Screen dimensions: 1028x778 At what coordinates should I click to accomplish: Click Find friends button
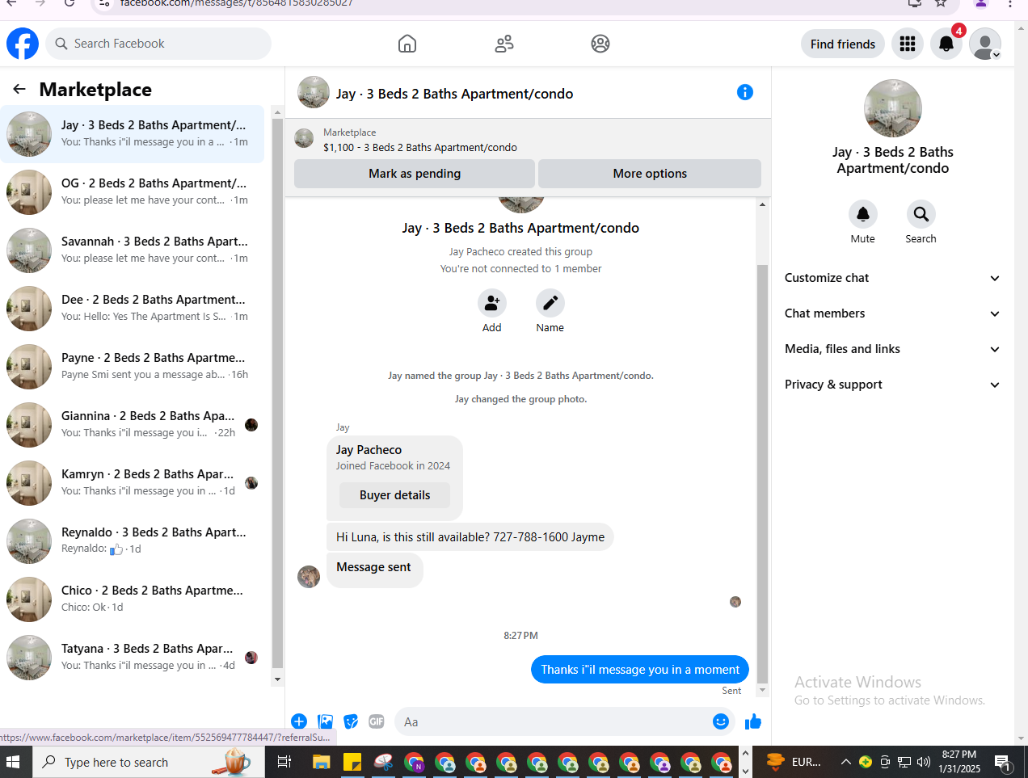coord(843,44)
